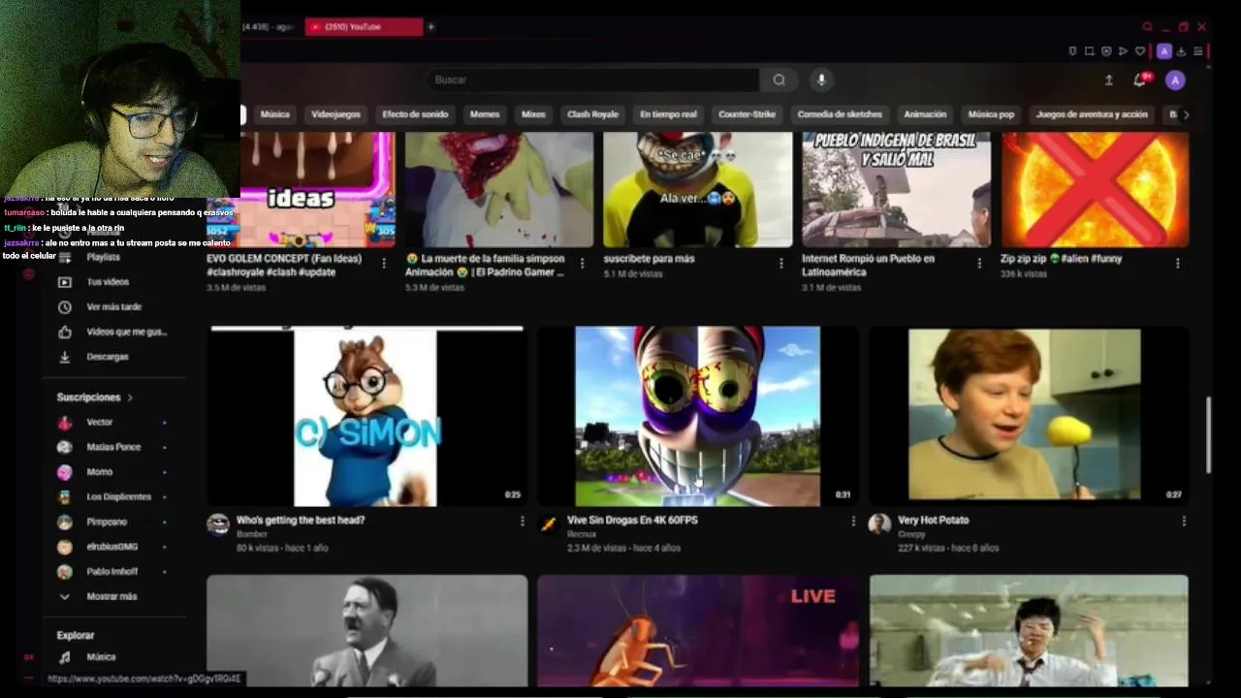This screenshot has height=698, width=1241.
Task: Open the Matias Ponce channel subscription
Action: [114, 447]
